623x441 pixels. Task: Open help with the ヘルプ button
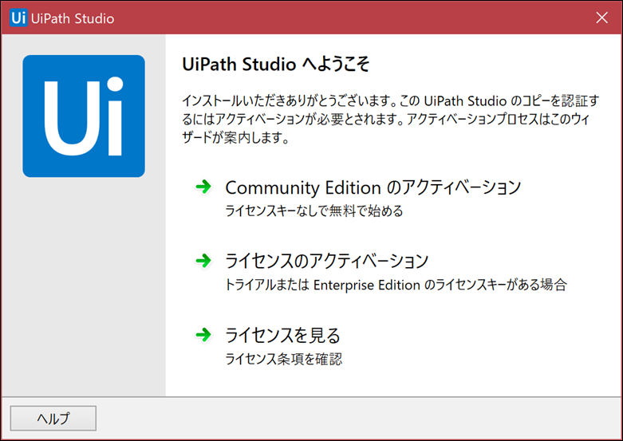click(x=53, y=418)
